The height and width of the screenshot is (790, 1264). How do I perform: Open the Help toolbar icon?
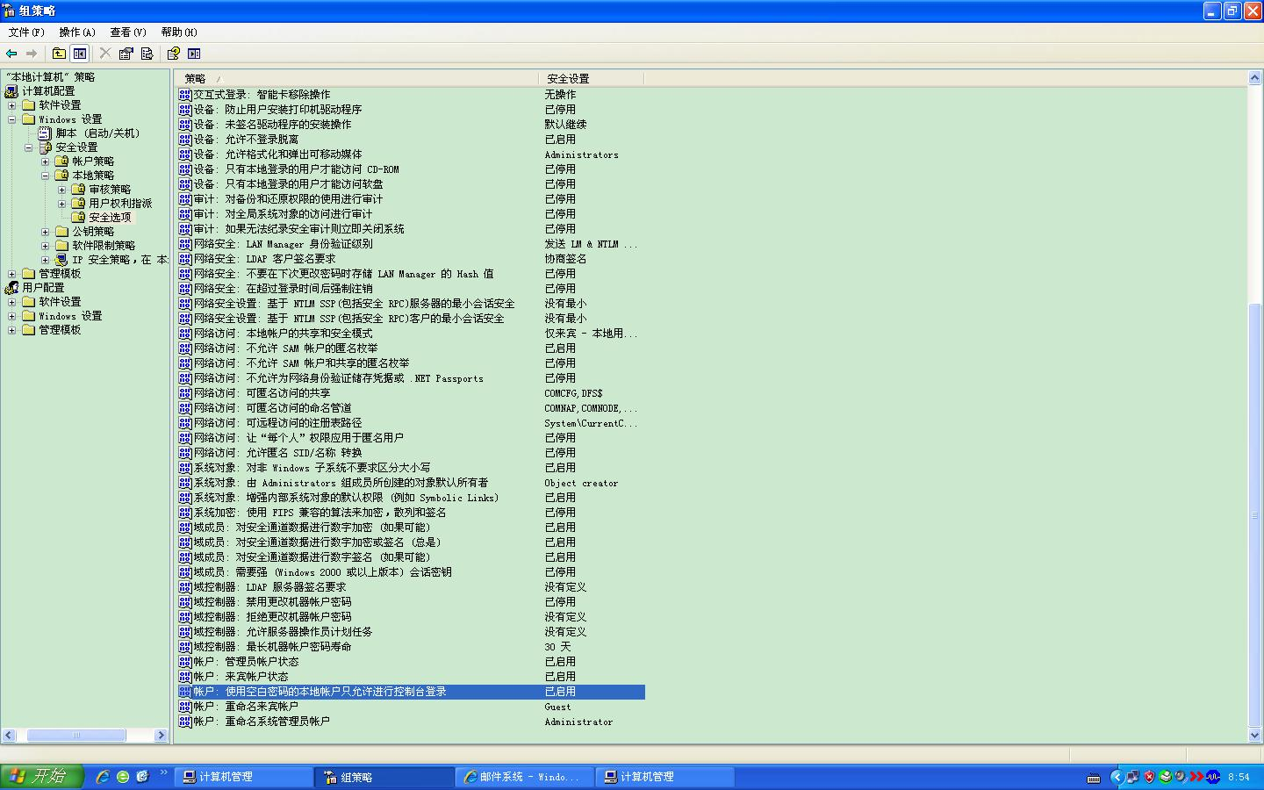pyautogui.click(x=174, y=54)
